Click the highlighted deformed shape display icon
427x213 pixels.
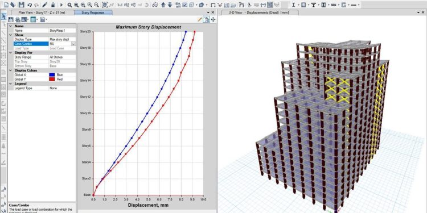(x=270, y=5)
